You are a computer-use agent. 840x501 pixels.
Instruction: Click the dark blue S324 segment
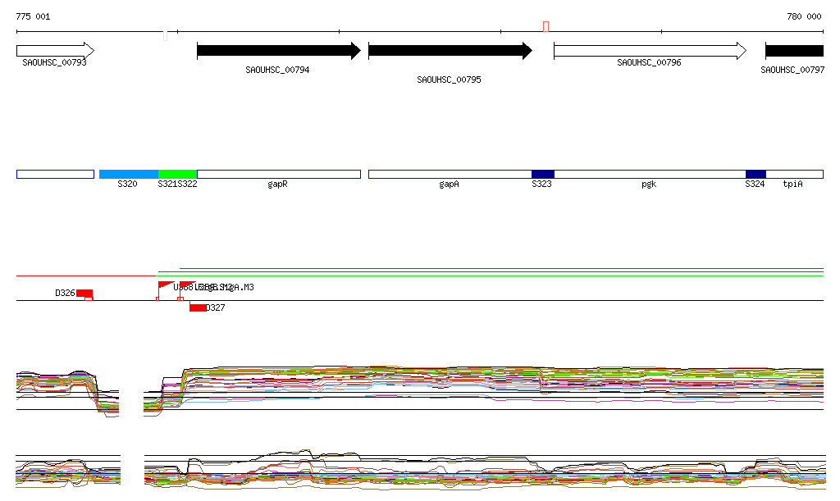755,174
